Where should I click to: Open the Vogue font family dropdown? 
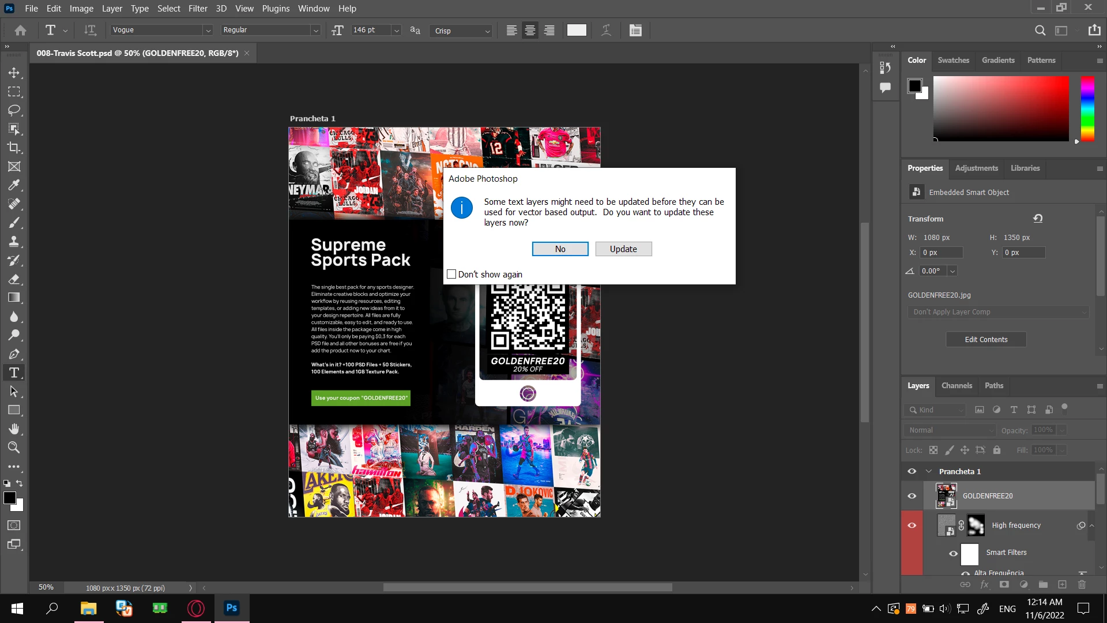pyautogui.click(x=208, y=31)
